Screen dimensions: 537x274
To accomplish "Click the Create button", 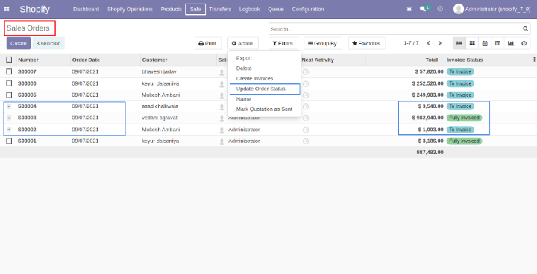I will (19, 43).
